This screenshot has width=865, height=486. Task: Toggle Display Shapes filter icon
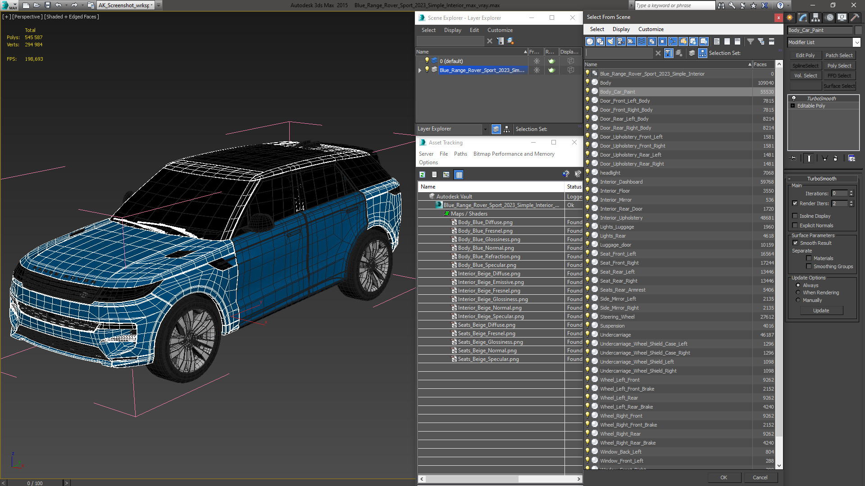coord(600,41)
